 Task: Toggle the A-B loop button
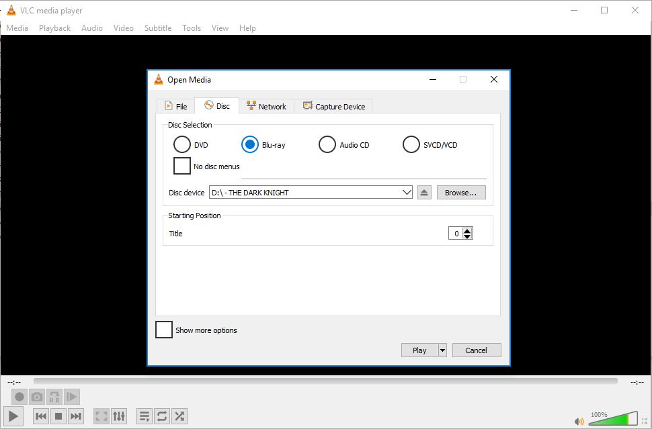(x=54, y=397)
